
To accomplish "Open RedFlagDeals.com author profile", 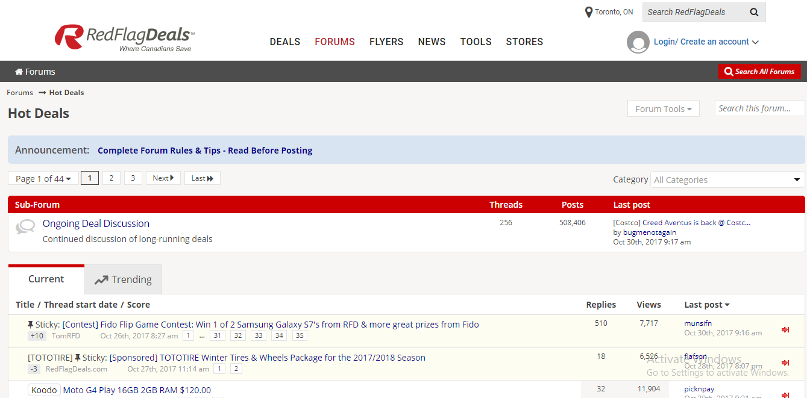I will coord(77,369).
